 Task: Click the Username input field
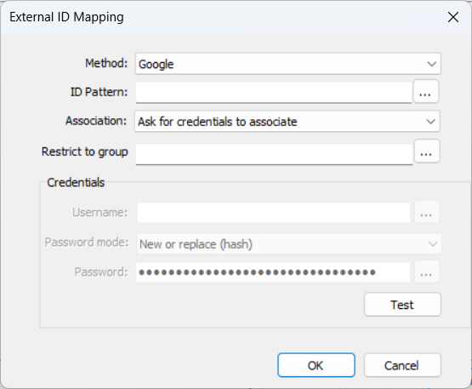pyautogui.click(x=274, y=213)
